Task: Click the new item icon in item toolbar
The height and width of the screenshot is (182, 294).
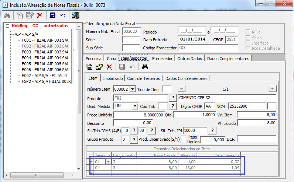Action: (89, 67)
